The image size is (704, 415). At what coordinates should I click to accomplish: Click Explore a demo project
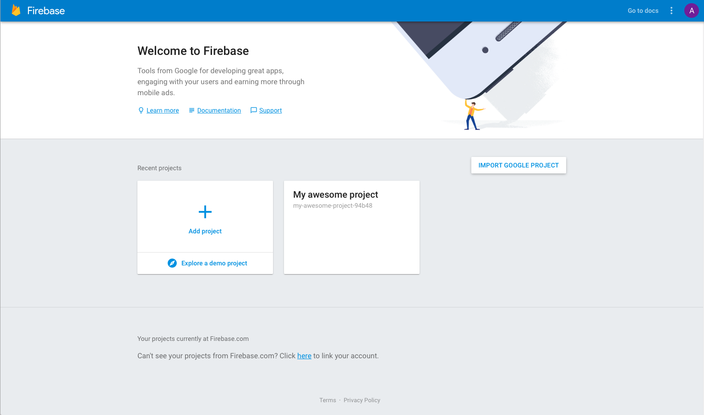point(214,263)
